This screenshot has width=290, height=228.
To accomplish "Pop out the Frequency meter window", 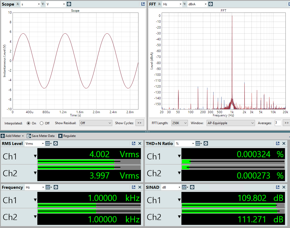I will click(x=134, y=187).
